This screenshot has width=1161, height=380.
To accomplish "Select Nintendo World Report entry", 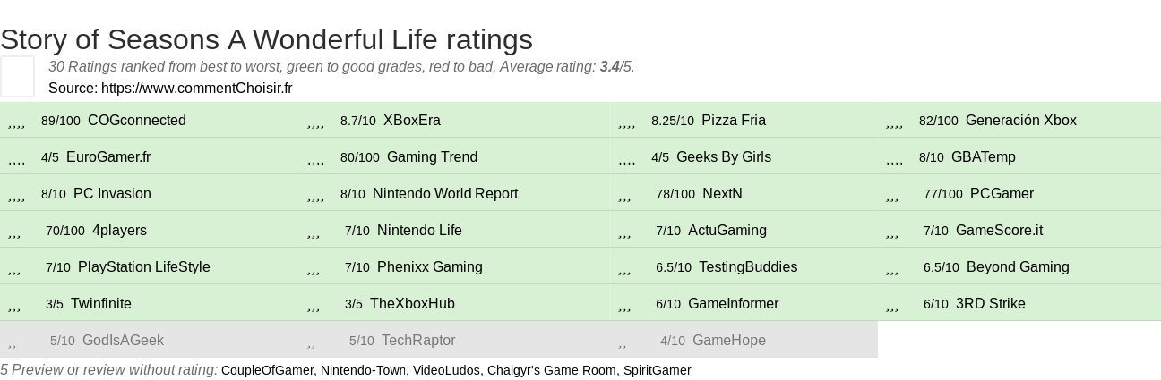I will pos(444,194).
